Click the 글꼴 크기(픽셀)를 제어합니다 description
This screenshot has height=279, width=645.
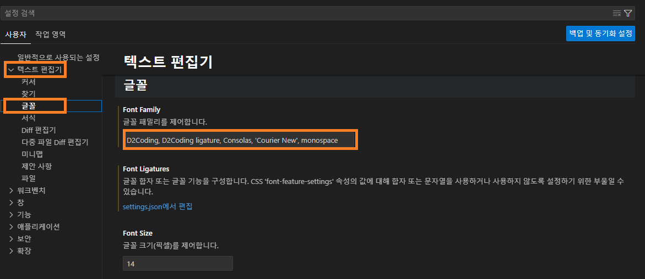point(171,245)
